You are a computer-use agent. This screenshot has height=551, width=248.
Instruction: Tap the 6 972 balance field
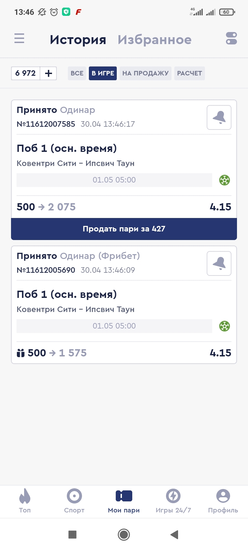pos(26,73)
